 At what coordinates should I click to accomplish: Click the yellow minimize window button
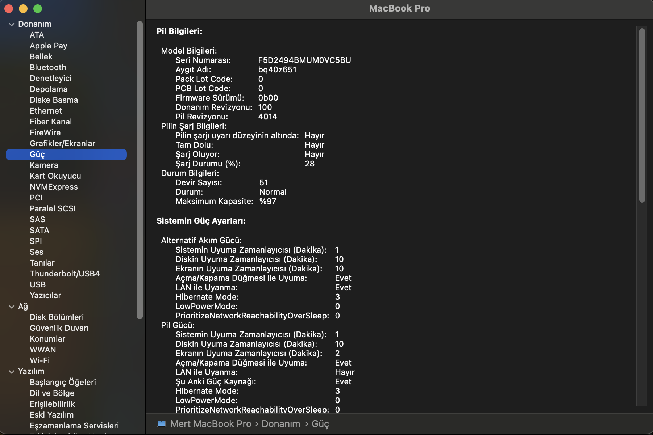coord(23,8)
